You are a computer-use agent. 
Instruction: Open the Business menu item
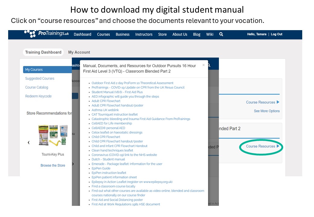tap(122, 34)
